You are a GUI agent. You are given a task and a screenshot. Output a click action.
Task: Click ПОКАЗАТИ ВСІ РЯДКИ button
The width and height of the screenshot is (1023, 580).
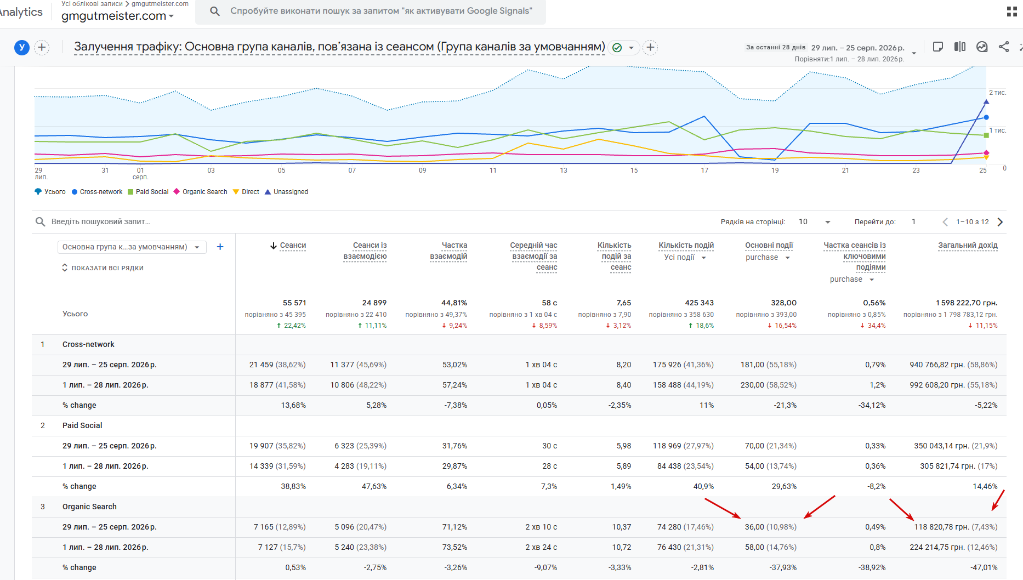point(103,268)
